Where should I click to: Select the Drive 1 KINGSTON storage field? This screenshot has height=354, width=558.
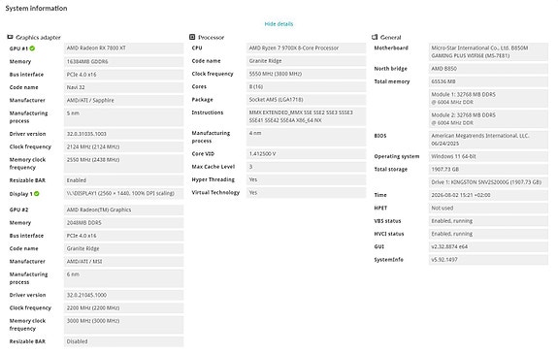[488, 182]
